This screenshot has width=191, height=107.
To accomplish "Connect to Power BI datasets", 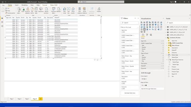I will point(27,11).
